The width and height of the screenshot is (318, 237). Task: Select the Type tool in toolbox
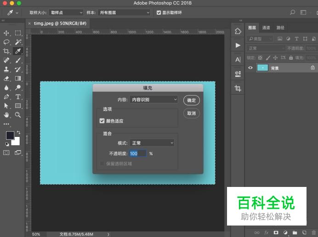[x=18, y=97]
